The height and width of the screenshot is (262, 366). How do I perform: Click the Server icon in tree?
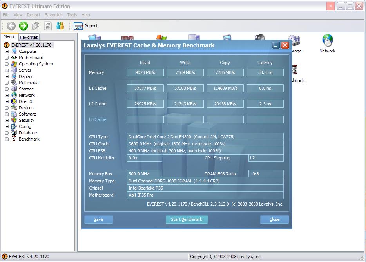click(14, 70)
